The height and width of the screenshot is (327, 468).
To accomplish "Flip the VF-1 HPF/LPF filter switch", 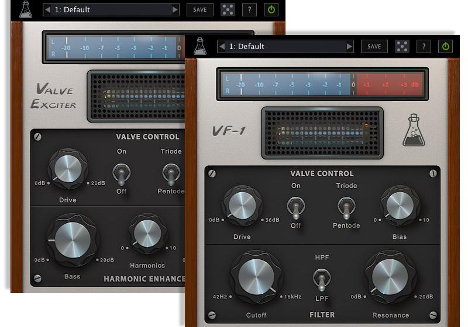I will pos(321,279).
